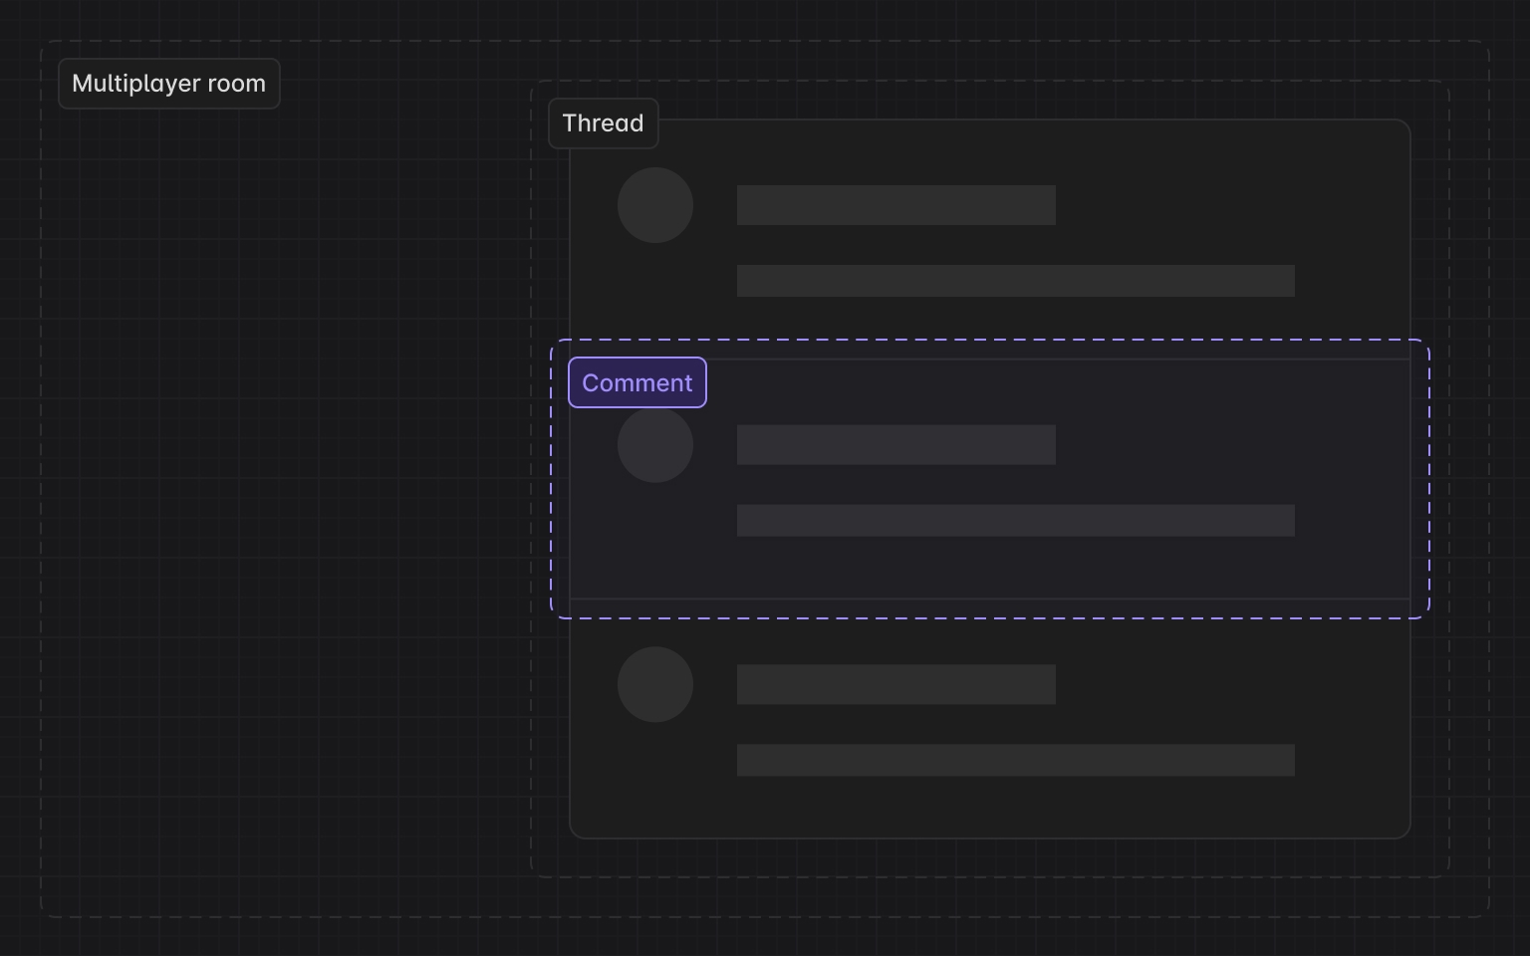Click the avatar of the last comment
Screen dimensions: 1530x956
[655, 684]
